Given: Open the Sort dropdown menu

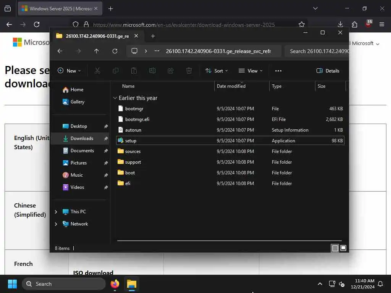Looking at the screenshot, I should pyautogui.click(x=216, y=71).
